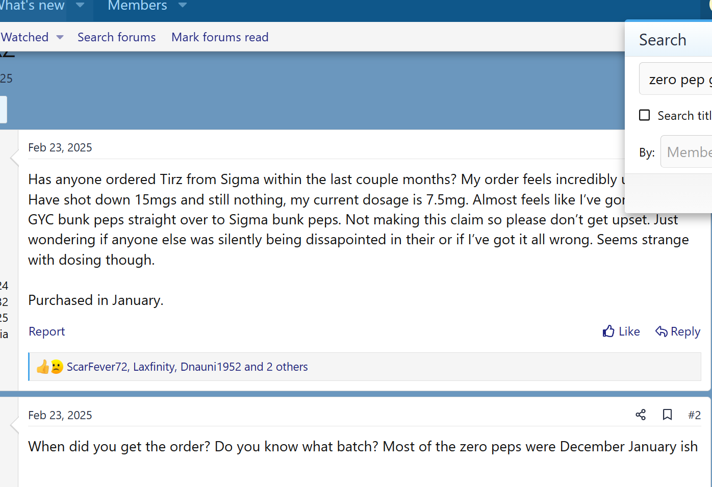This screenshot has height=487, width=712.
Task: Open the Watched dropdown arrow
Action: [60, 37]
